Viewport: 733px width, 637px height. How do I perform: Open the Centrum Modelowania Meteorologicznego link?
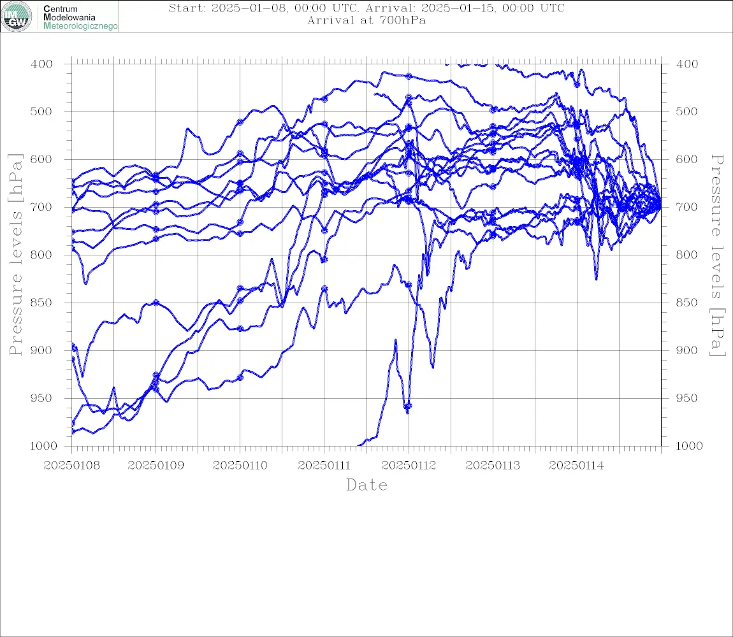(80, 17)
